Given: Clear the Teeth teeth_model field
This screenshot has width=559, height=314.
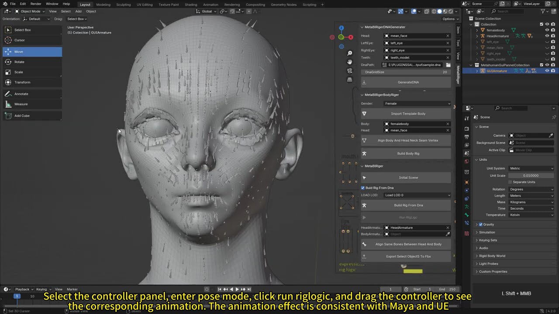Looking at the screenshot, I should pos(448,58).
